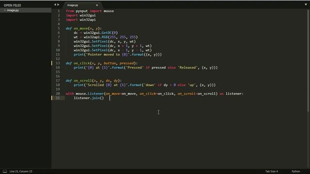Go to next tab with right arrow
The width and height of the screenshot is (310, 174).
click(58, 4)
